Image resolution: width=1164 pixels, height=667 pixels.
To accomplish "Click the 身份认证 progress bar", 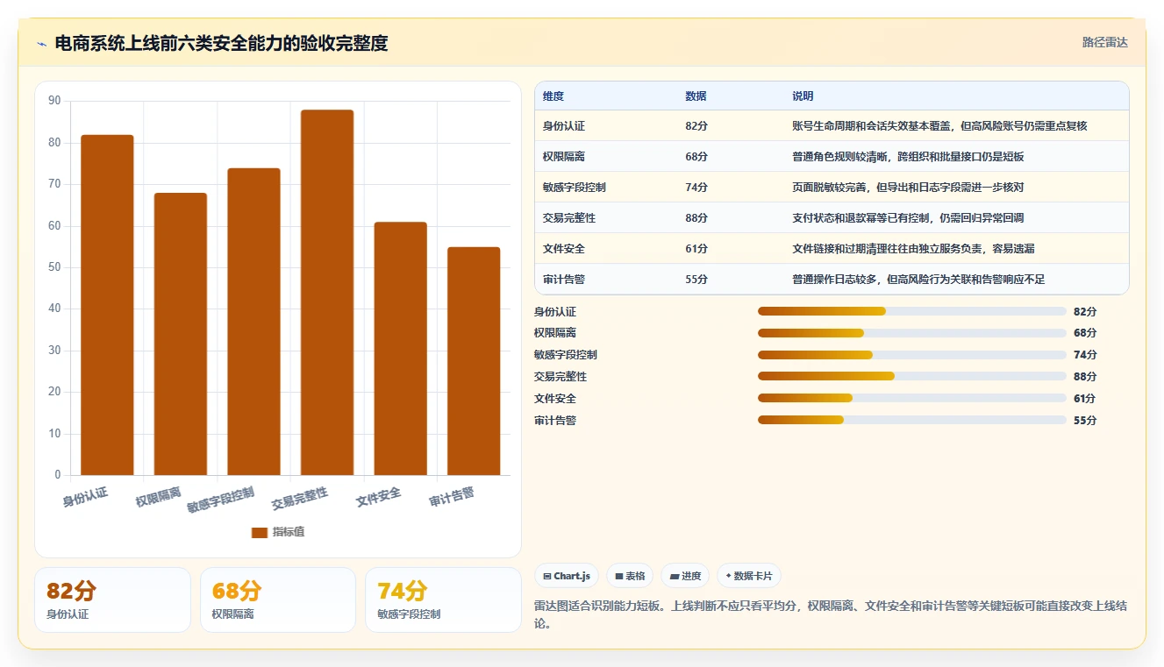I will [912, 311].
